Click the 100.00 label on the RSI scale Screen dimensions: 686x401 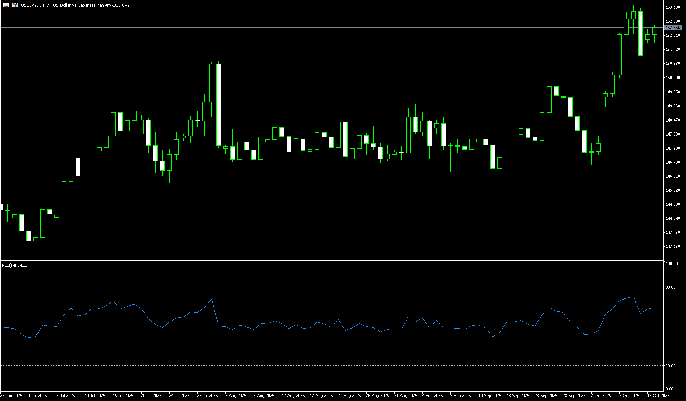point(671,264)
